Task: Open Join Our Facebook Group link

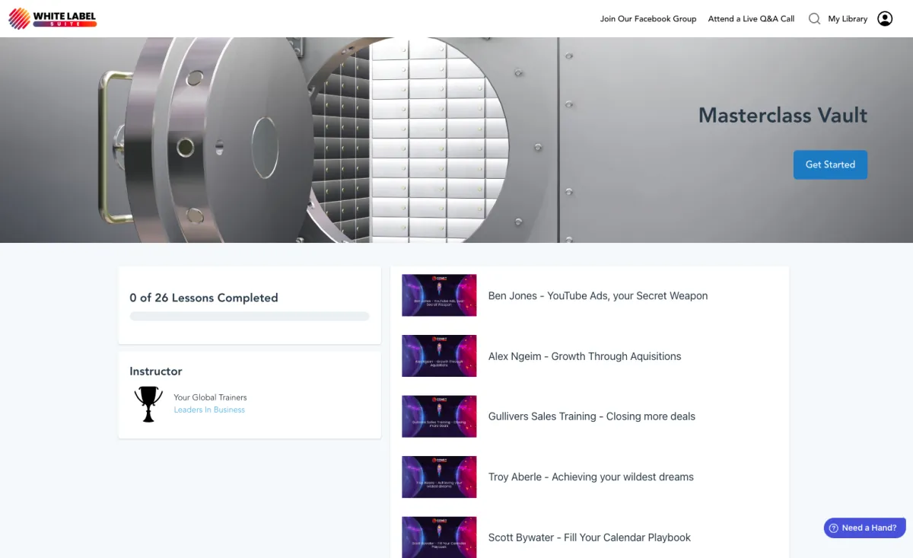Action: (648, 19)
